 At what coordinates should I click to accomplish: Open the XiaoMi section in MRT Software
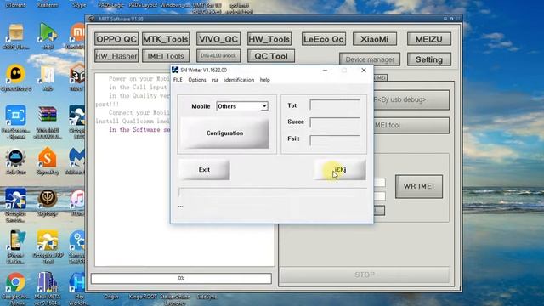(375, 39)
